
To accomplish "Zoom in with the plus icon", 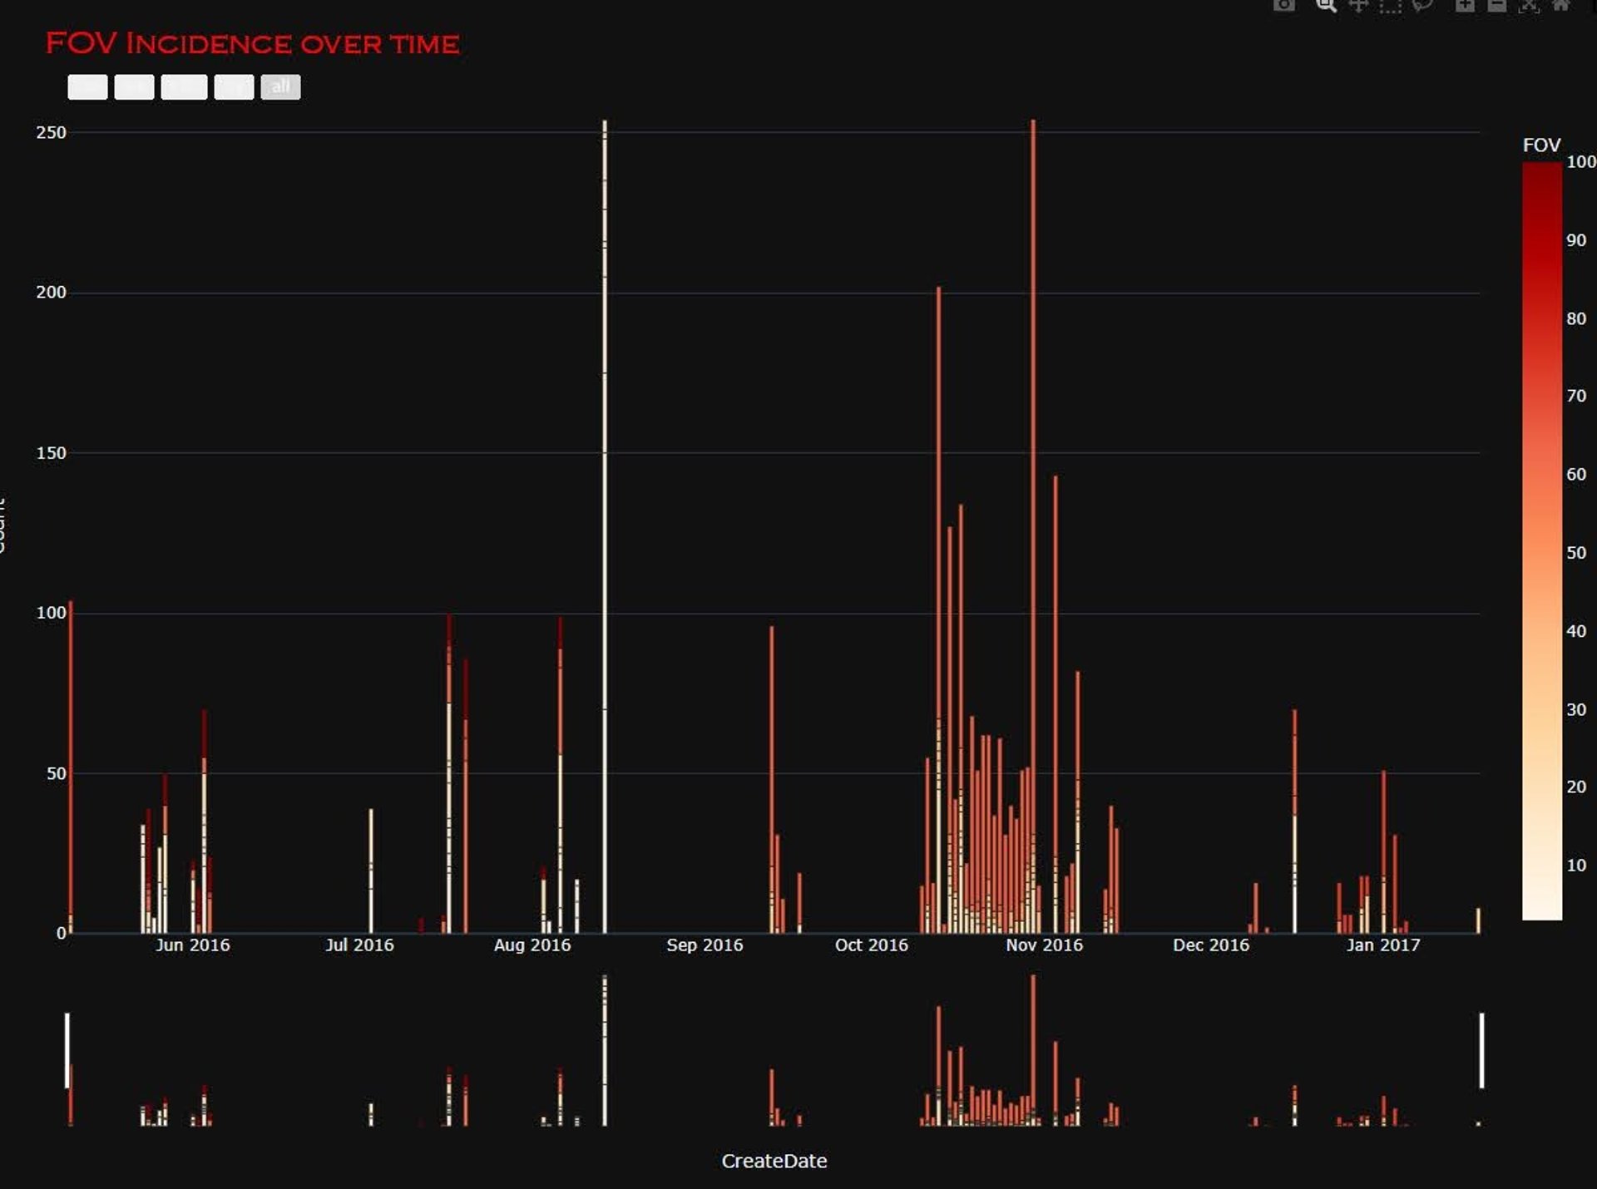I will (x=1465, y=5).
